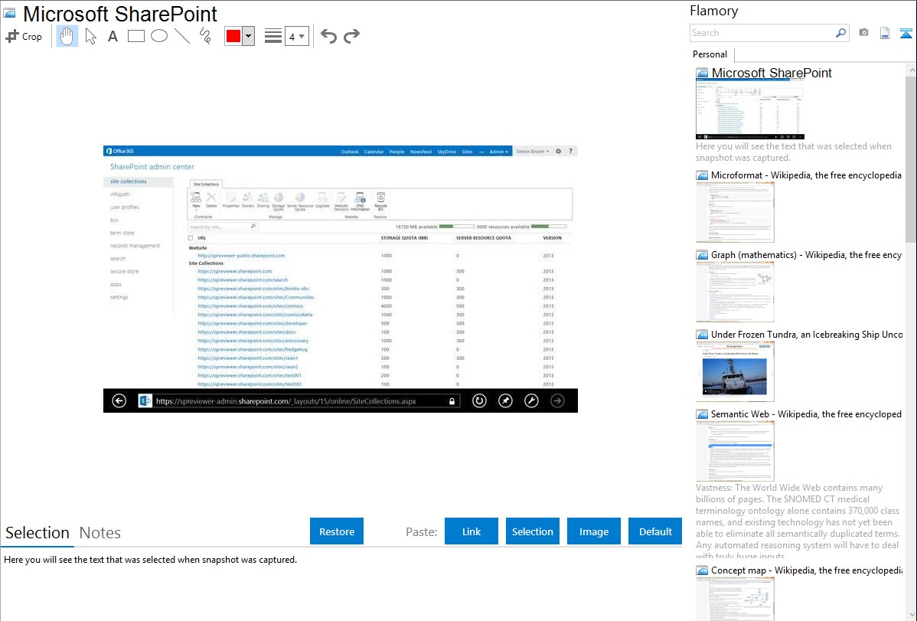Click the Microsoft SharePoint app icon by title
Screen dimensions: 917x621
tap(9, 14)
